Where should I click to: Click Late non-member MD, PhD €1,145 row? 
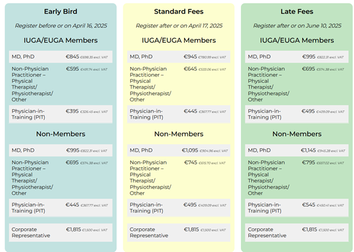click(296, 151)
